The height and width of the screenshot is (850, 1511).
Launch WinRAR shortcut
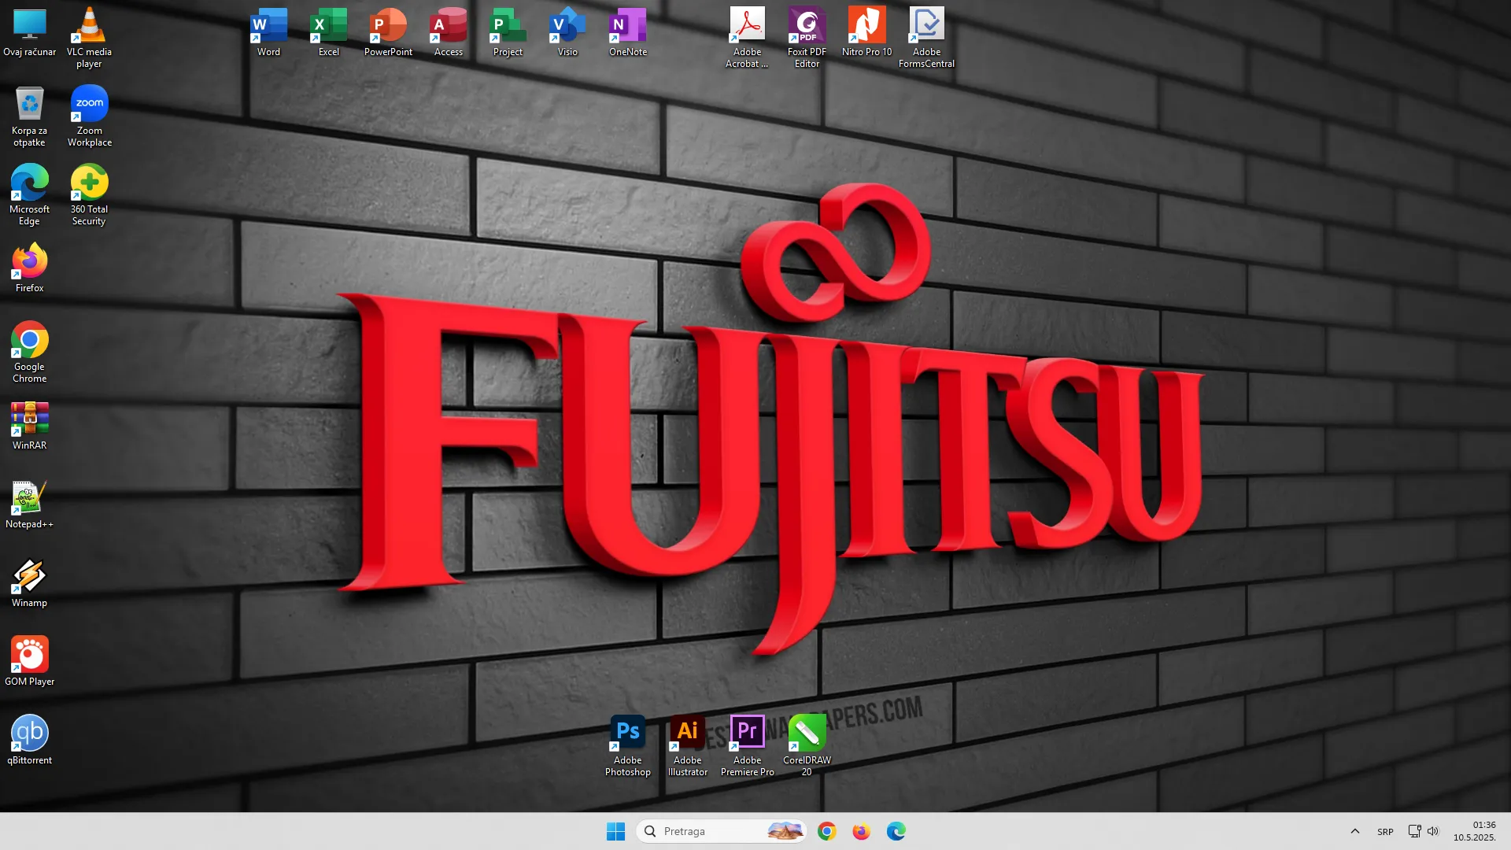30,425
